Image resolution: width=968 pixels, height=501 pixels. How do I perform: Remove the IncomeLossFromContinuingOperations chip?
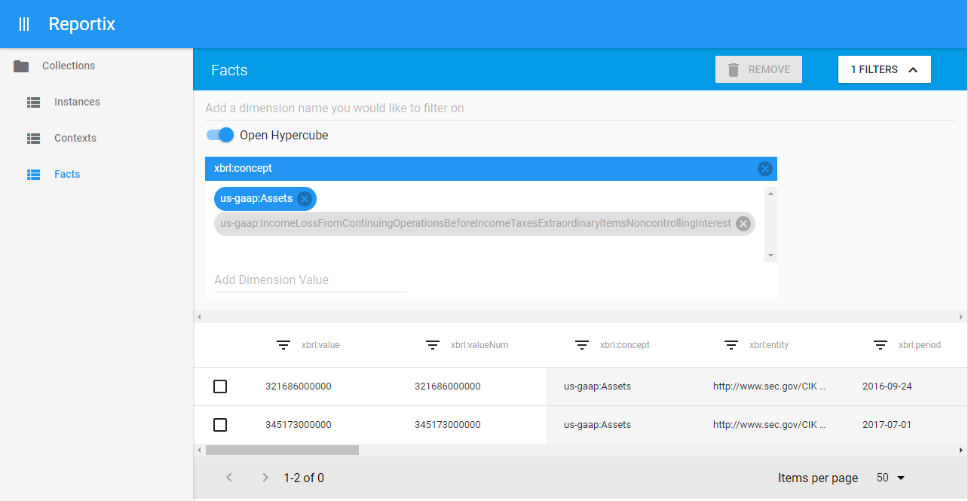pos(743,223)
